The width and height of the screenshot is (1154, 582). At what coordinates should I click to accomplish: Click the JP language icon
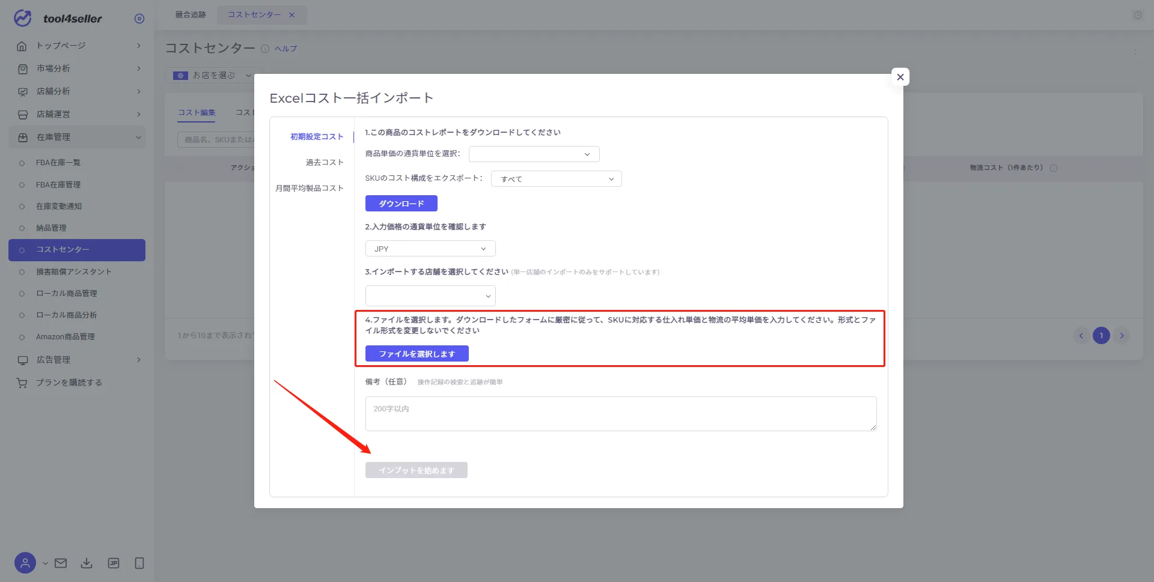(114, 563)
